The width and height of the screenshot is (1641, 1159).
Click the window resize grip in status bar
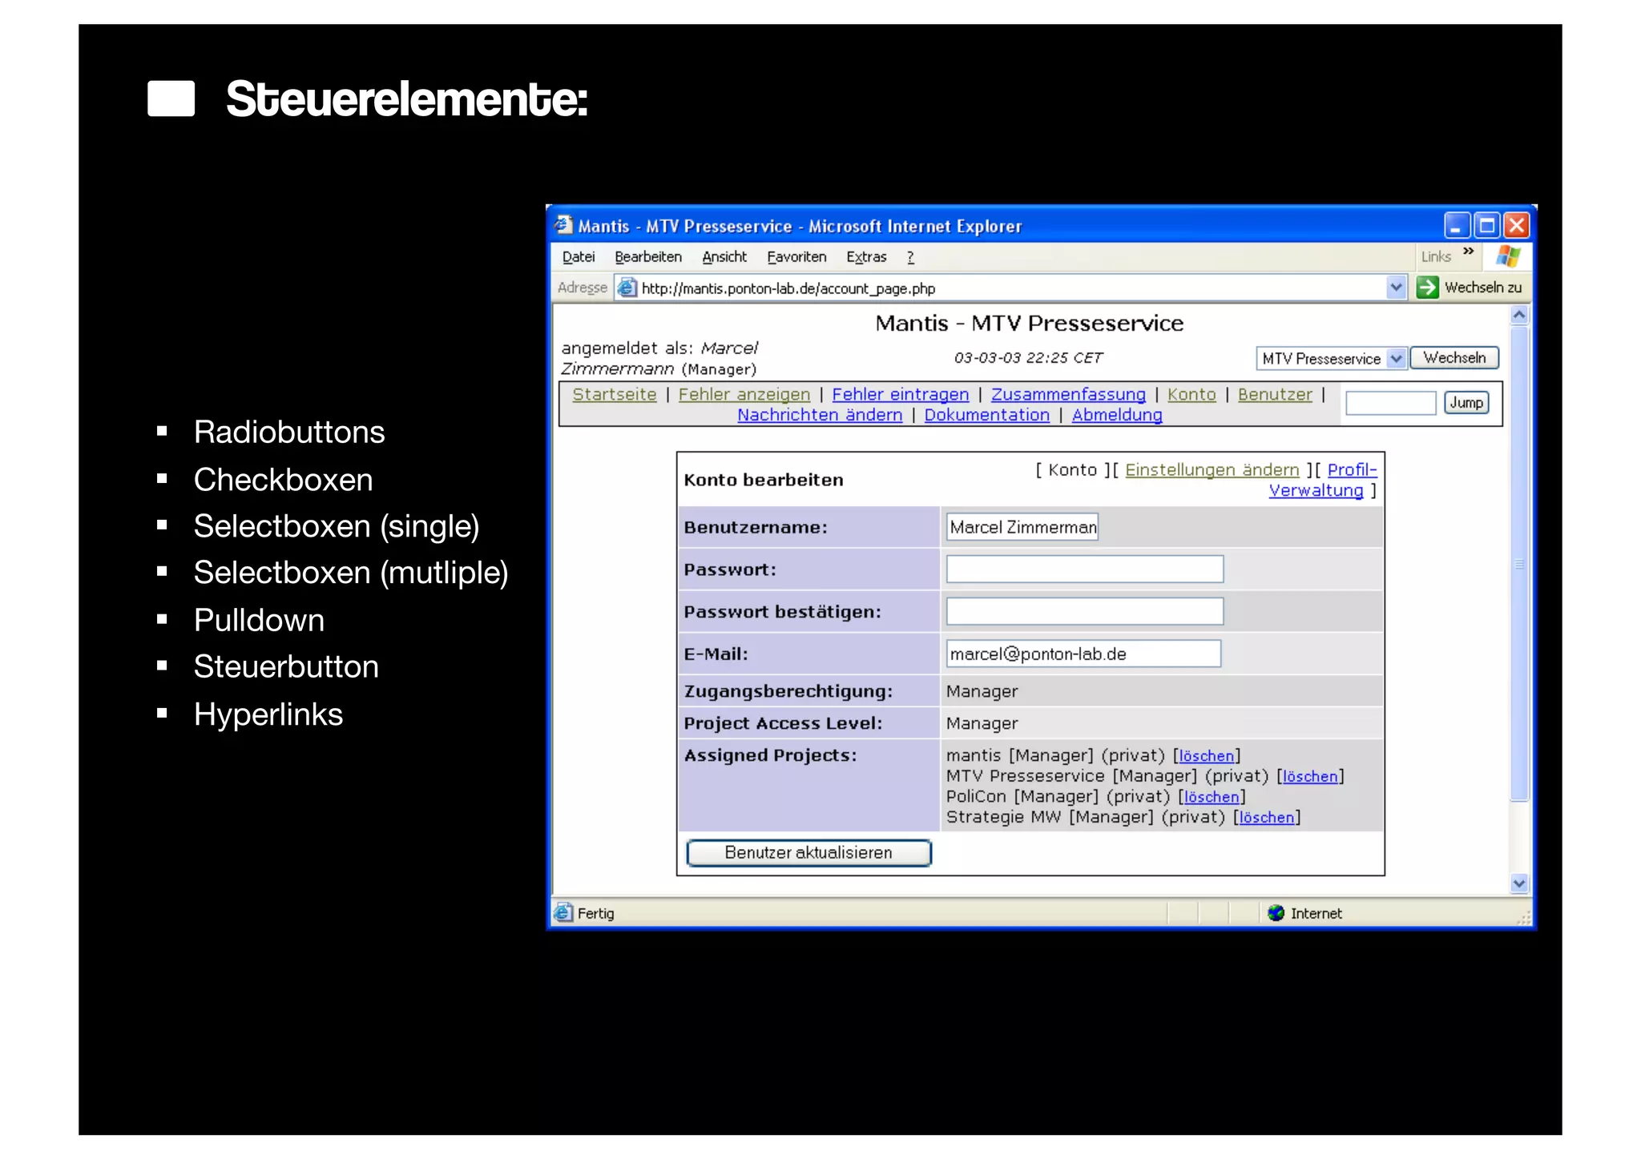click(1524, 918)
